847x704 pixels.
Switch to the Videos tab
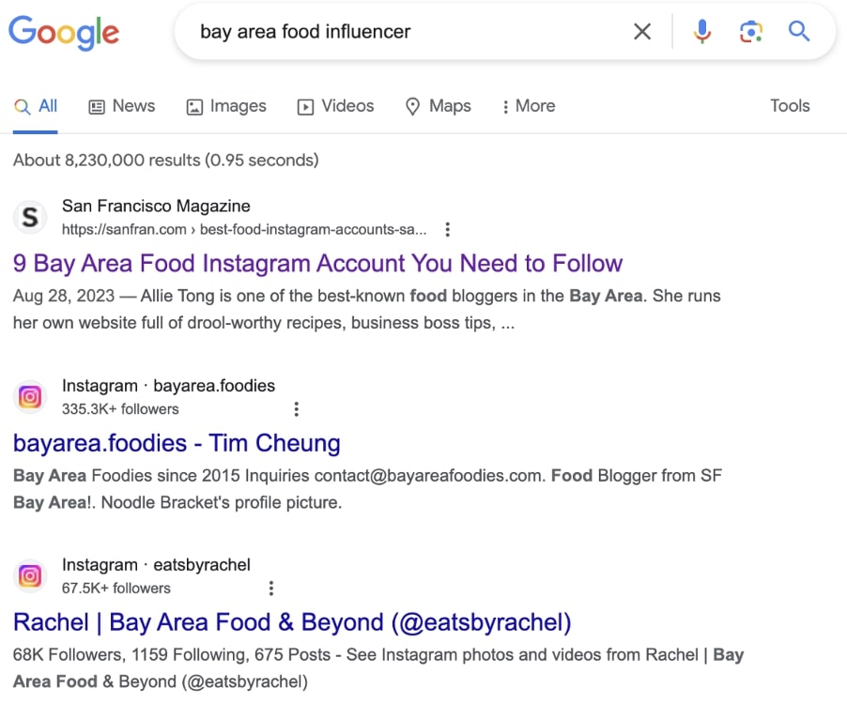[x=335, y=106]
